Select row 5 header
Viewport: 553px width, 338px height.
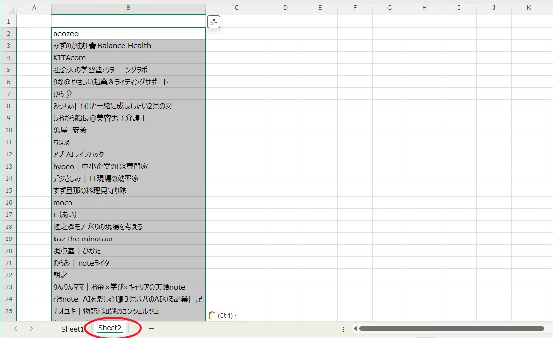(x=9, y=70)
